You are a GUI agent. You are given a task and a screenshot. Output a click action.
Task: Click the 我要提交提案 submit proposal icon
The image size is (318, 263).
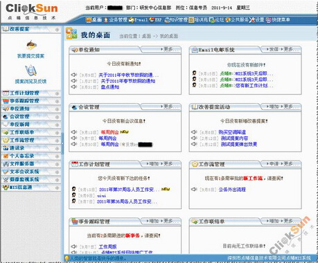pos(31,45)
